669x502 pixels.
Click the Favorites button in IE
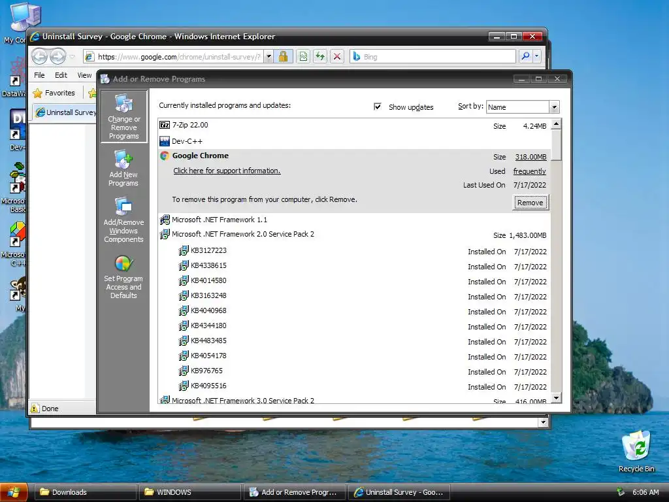click(x=54, y=93)
